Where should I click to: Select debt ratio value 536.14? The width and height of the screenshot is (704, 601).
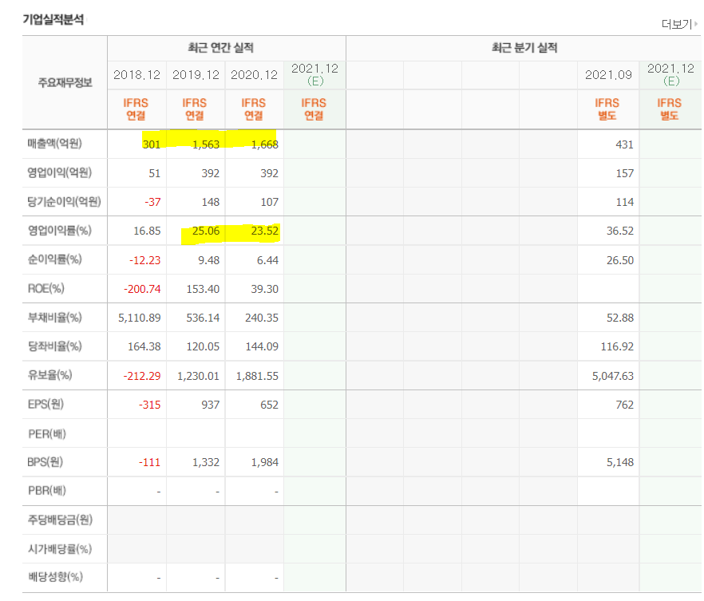[x=203, y=318]
